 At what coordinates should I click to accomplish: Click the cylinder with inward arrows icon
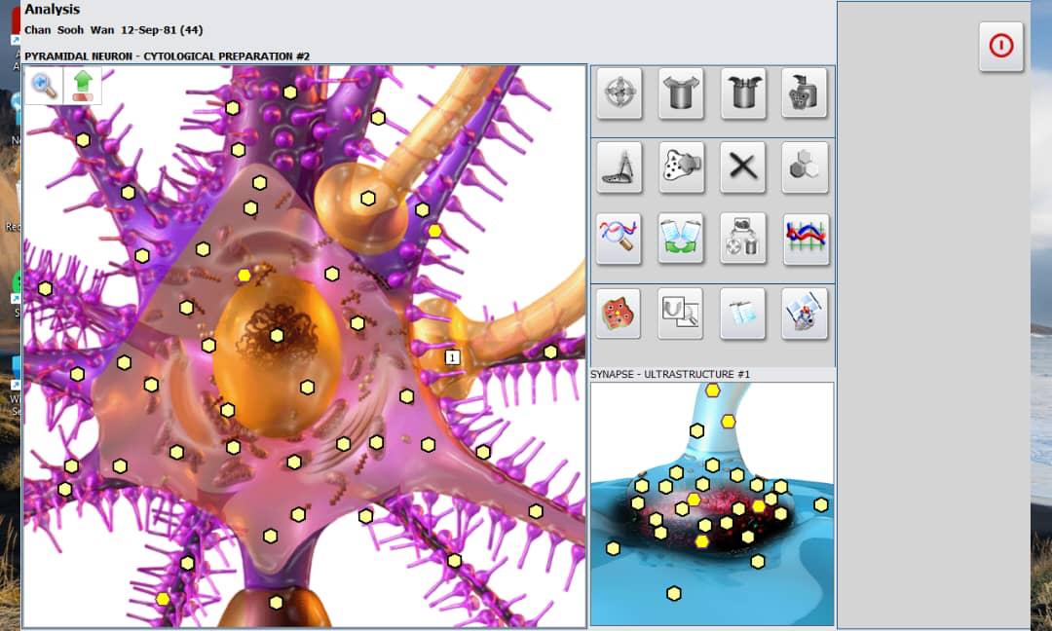[x=742, y=93]
